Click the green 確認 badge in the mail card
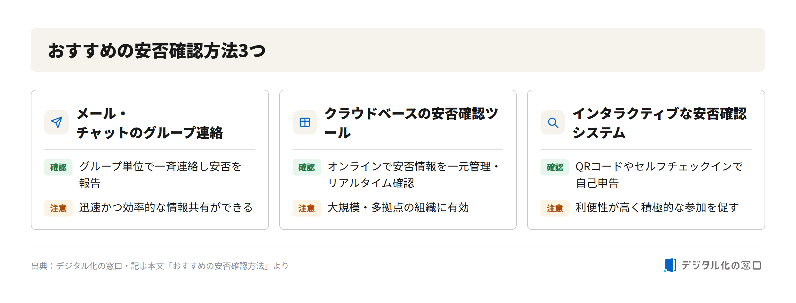Image resolution: width=796 pixels, height=303 pixels. pyautogui.click(x=58, y=167)
